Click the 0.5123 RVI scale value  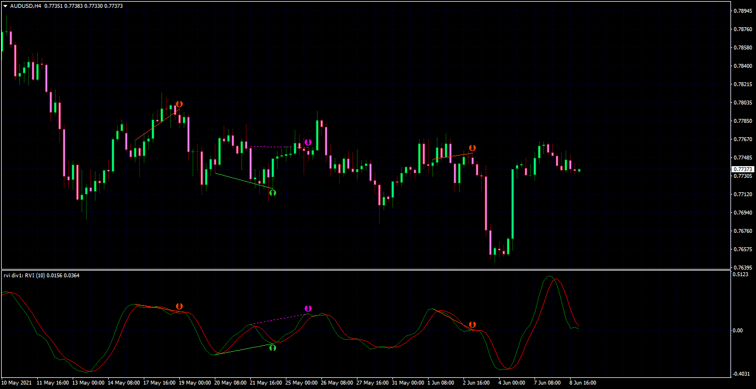coord(741,275)
